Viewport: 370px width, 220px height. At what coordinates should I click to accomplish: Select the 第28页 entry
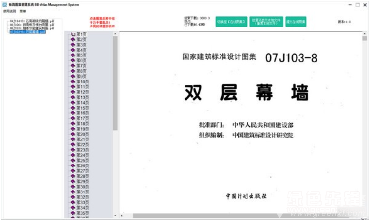[x=82, y=176]
